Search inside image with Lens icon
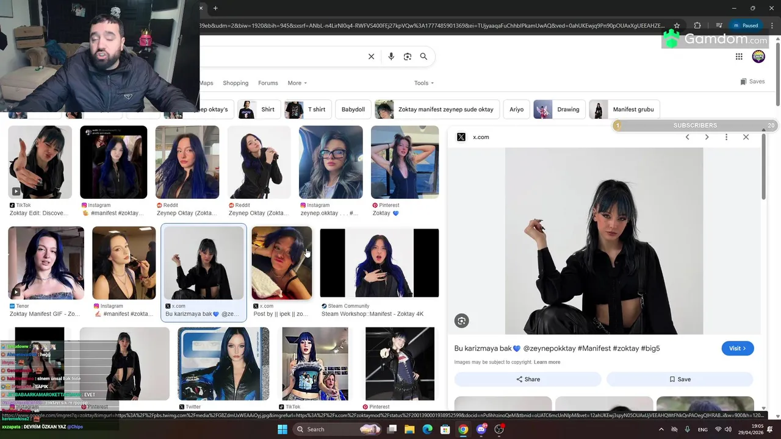This screenshot has width=781, height=439. click(x=461, y=321)
